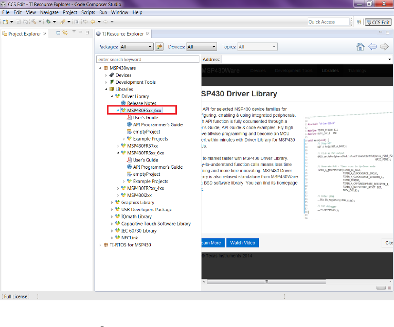Viewport: 394px width, 327px height.
Task: Click the Collapse All icon in Project Explorer
Action: coord(58,33)
